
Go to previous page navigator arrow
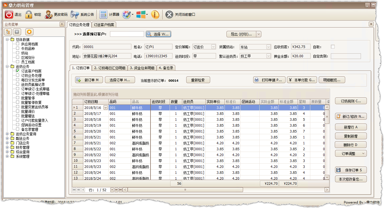pyautogui.click(x=78, y=190)
